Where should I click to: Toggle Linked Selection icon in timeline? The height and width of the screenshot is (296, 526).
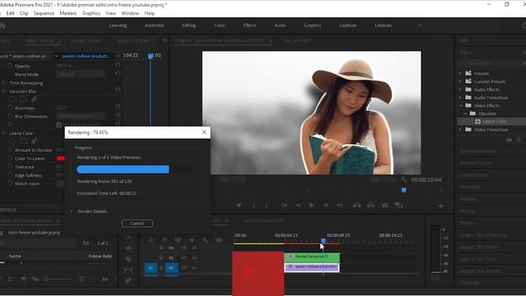click(x=178, y=240)
